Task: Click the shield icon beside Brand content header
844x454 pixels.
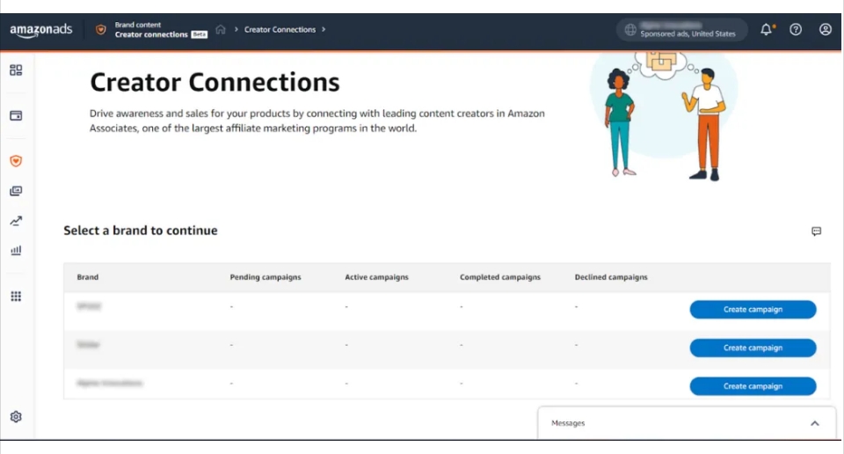Action: click(x=100, y=30)
